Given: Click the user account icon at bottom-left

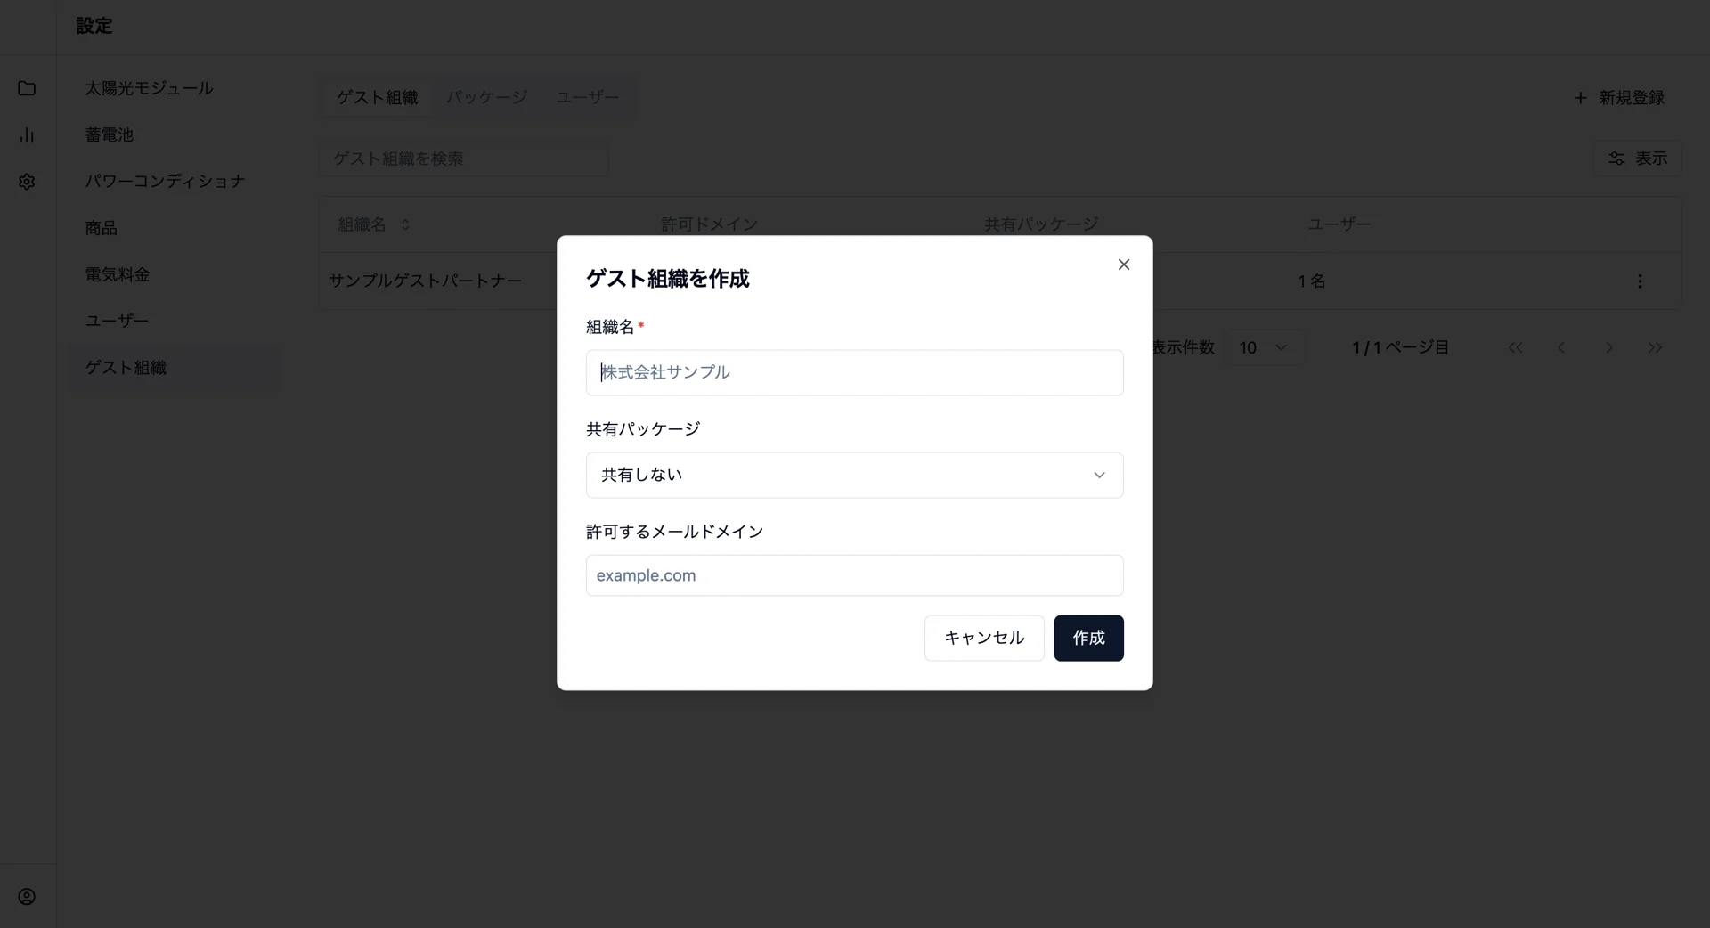Looking at the screenshot, I should (27, 897).
